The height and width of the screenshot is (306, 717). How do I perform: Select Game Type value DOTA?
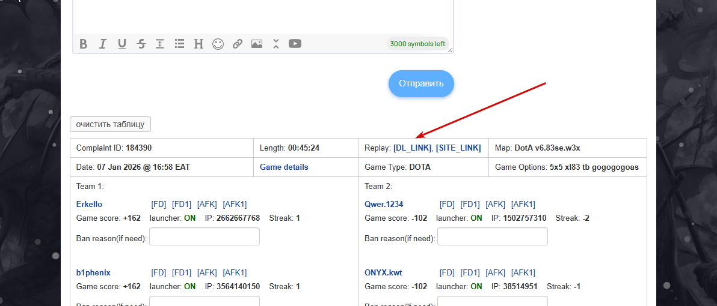(x=420, y=167)
